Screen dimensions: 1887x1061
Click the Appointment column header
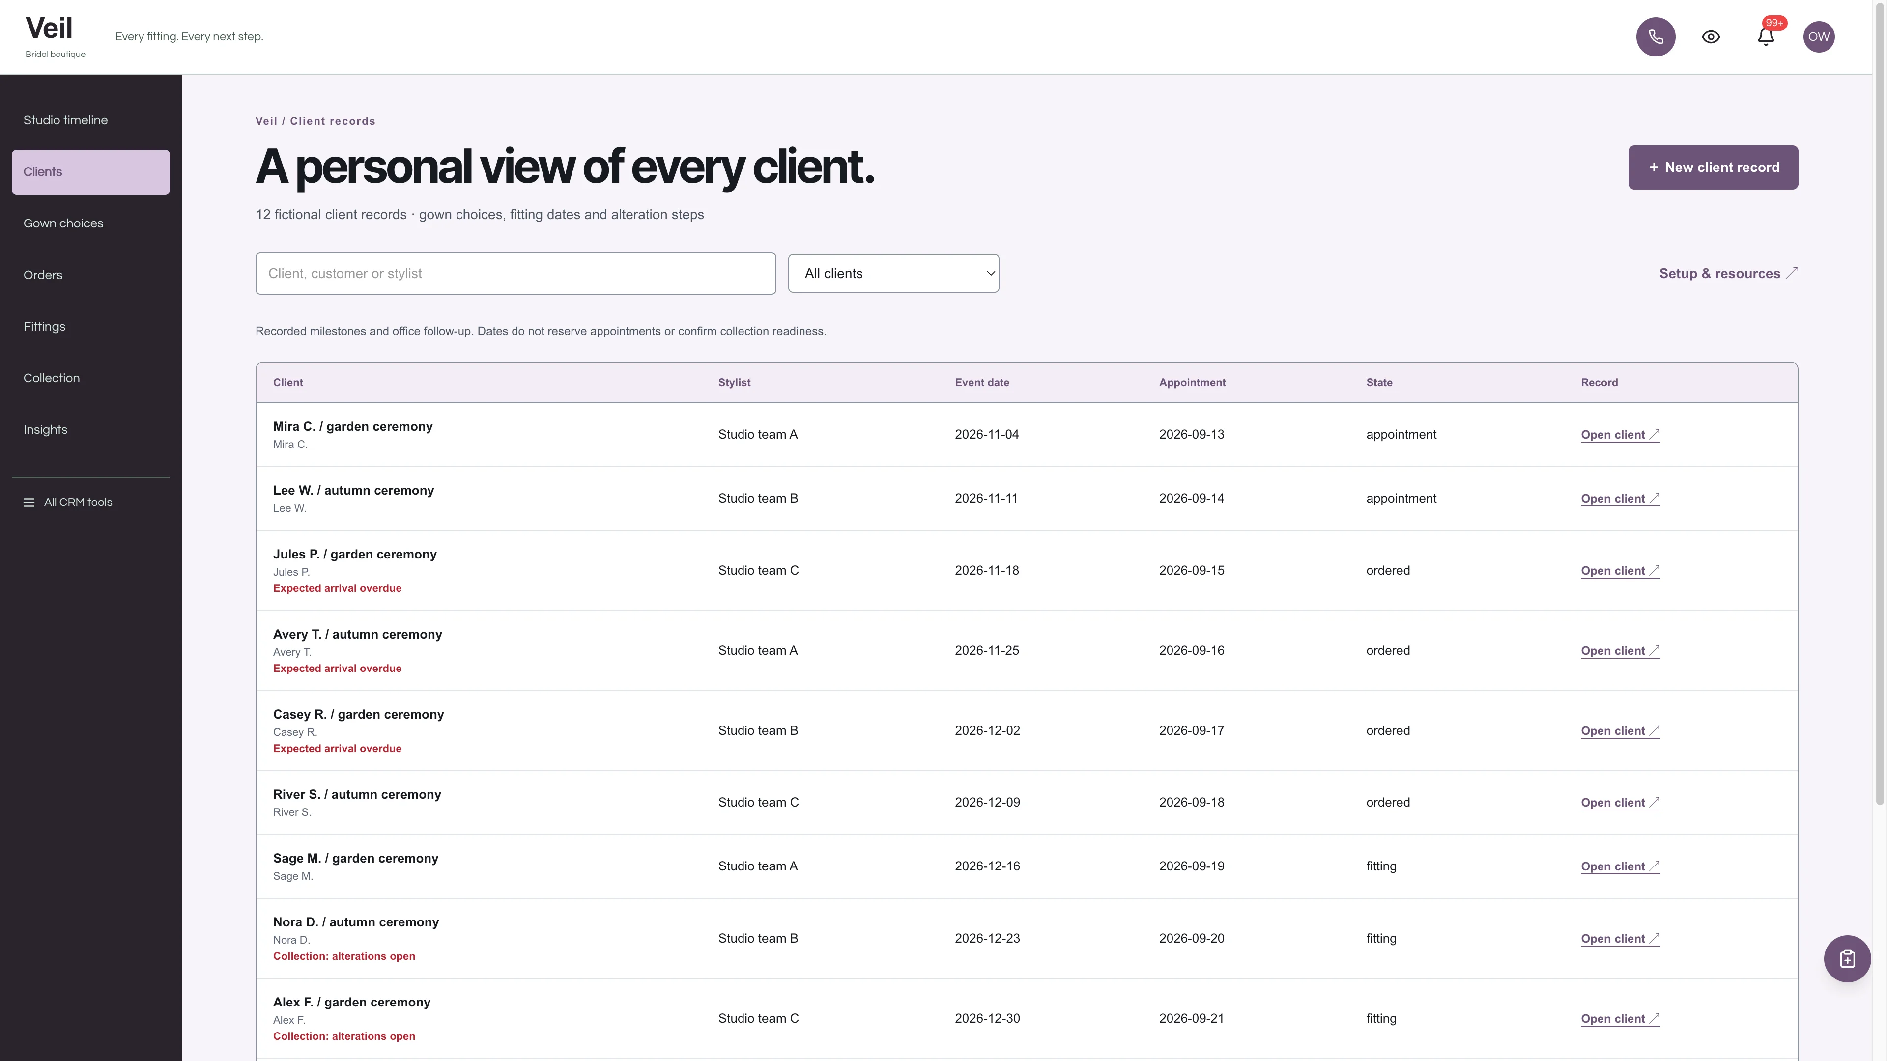point(1192,382)
